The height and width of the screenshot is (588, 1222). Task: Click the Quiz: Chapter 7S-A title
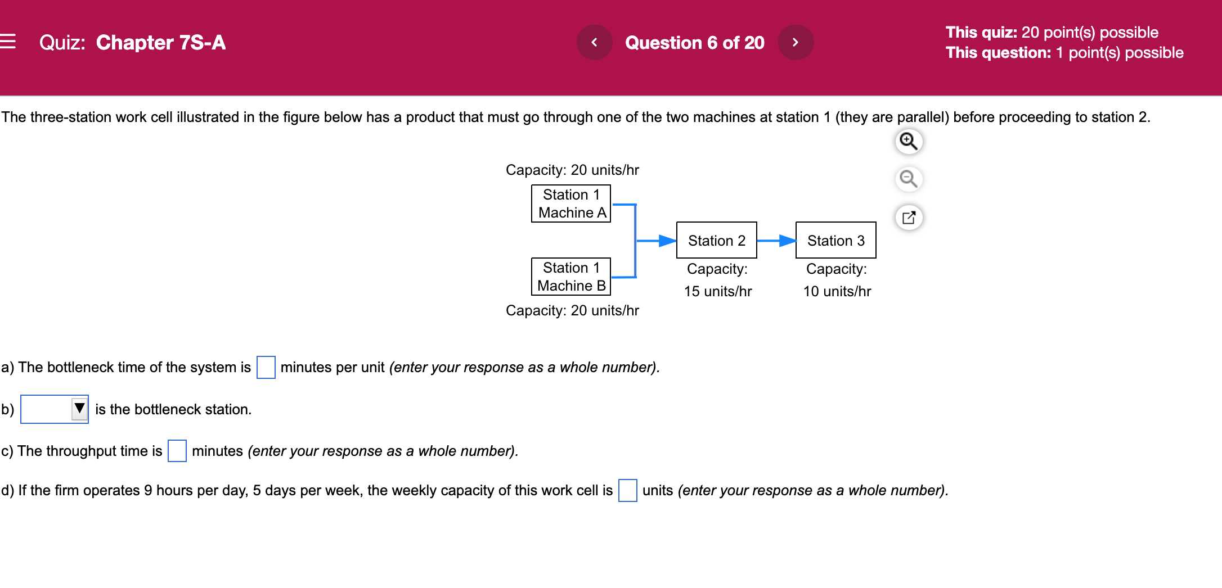pos(131,42)
